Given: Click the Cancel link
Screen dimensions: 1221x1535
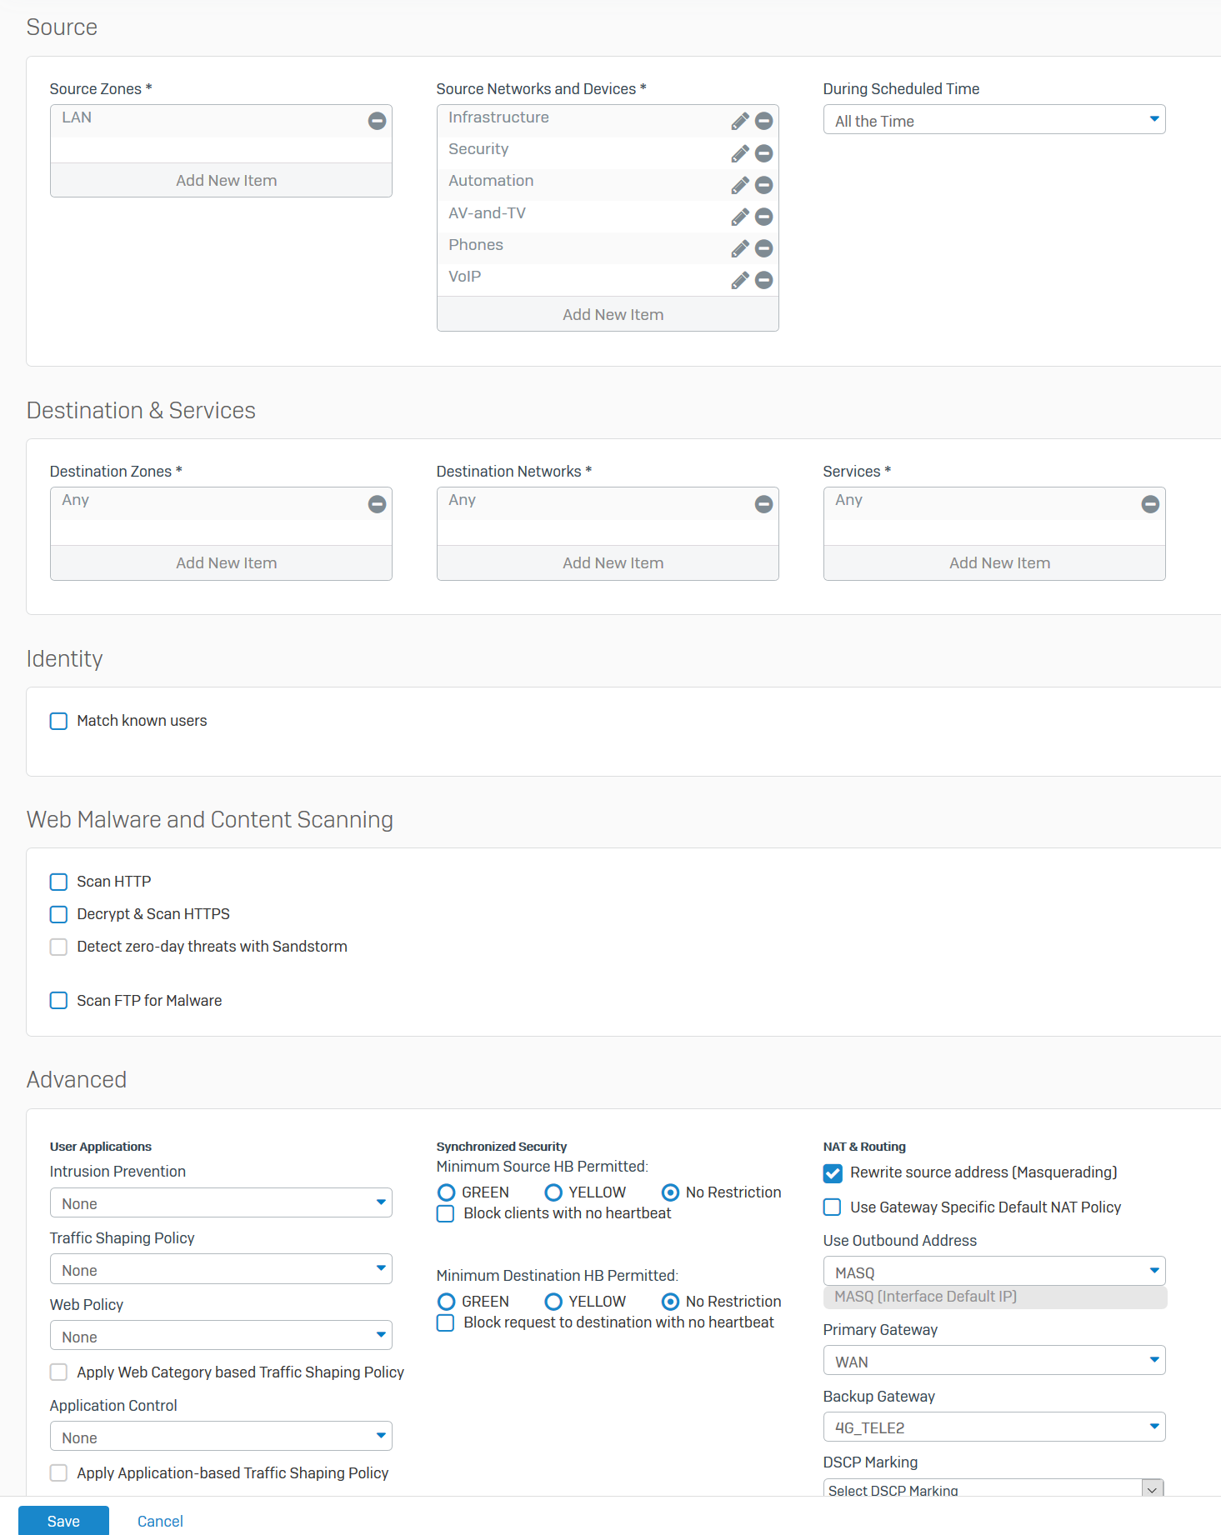Looking at the screenshot, I should click(160, 1521).
